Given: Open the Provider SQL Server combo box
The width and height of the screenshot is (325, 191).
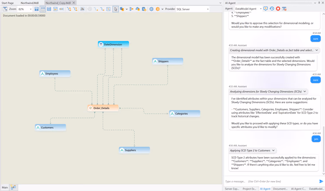Looking at the screenshot, I should tap(192, 9).
